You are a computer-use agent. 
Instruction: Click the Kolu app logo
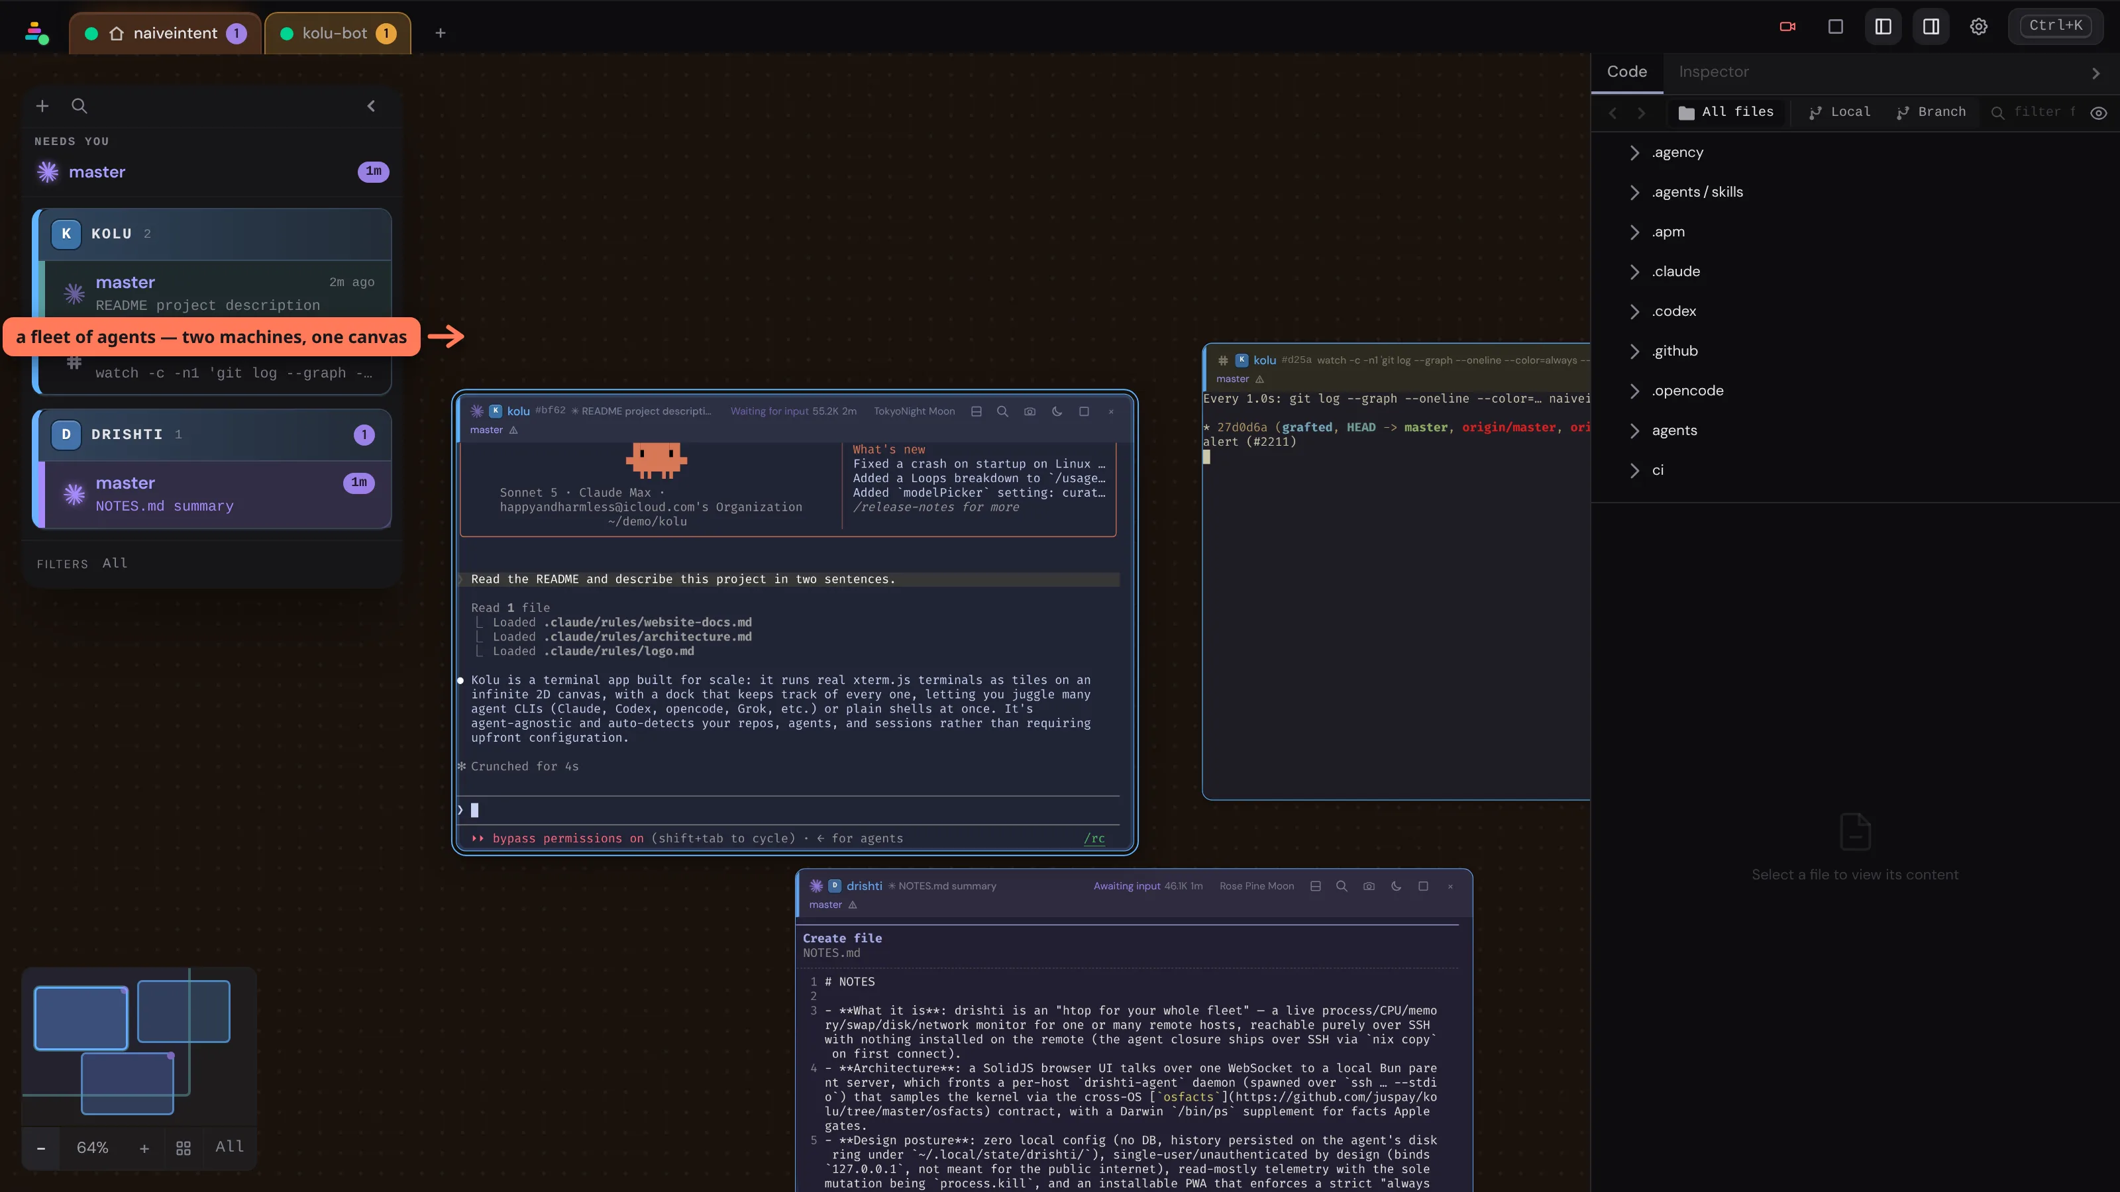[x=37, y=33]
